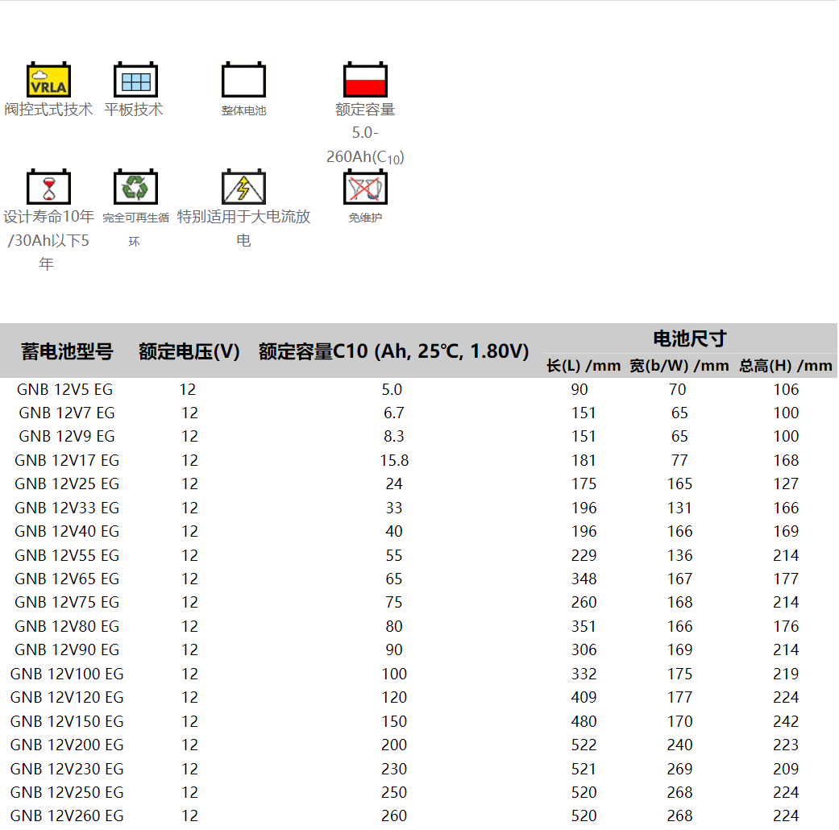Click the 蓄电池型号 column header

pos(68,351)
